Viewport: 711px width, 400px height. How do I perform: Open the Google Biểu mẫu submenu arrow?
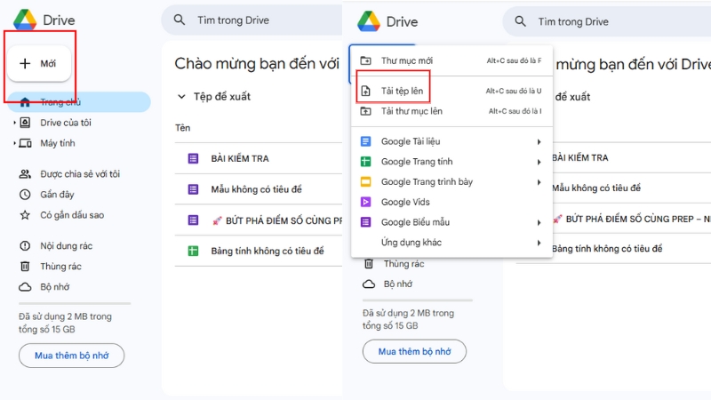point(539,222)
